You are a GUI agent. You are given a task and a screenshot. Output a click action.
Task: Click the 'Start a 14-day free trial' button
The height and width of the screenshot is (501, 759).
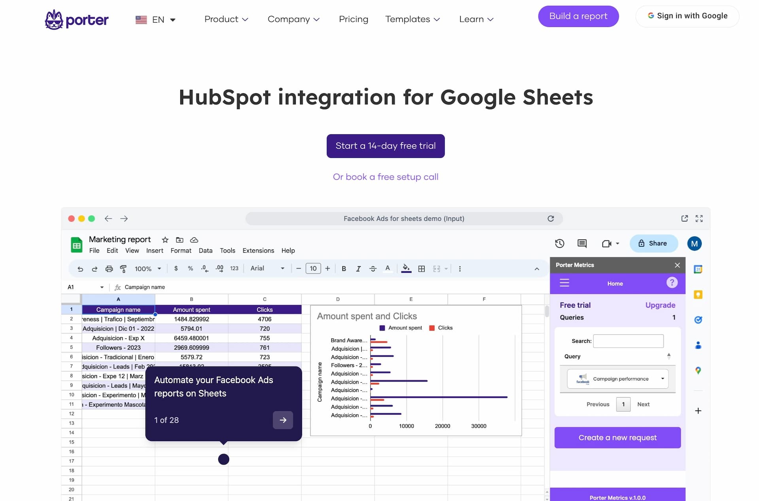click(x=386, y=146)
